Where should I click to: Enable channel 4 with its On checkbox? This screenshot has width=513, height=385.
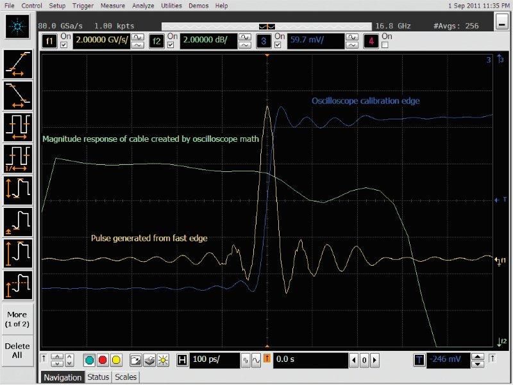[x=385, y=45]
